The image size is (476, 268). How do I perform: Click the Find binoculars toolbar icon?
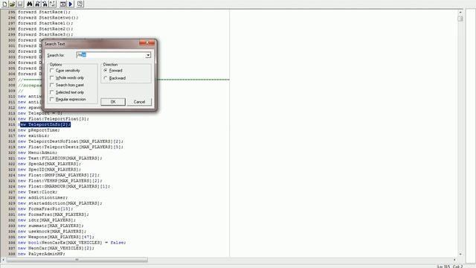(30, 4)
